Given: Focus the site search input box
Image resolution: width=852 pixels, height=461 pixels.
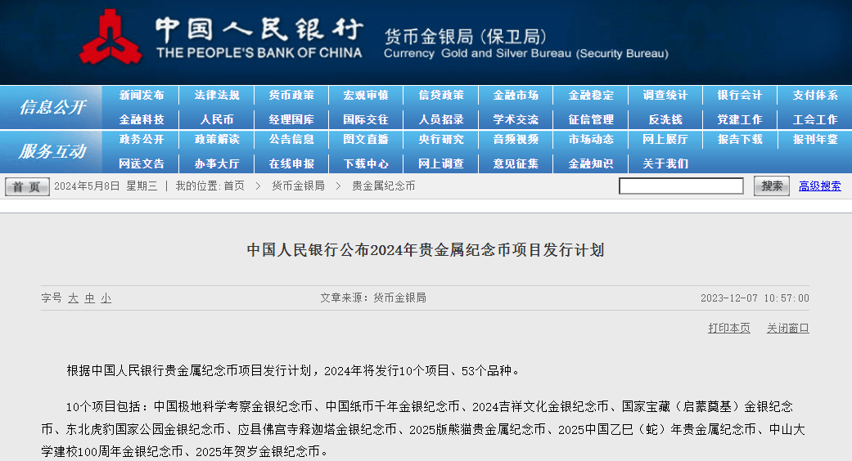Looking at the screenshot, I should pyautogui.click(x=681, y=186).
